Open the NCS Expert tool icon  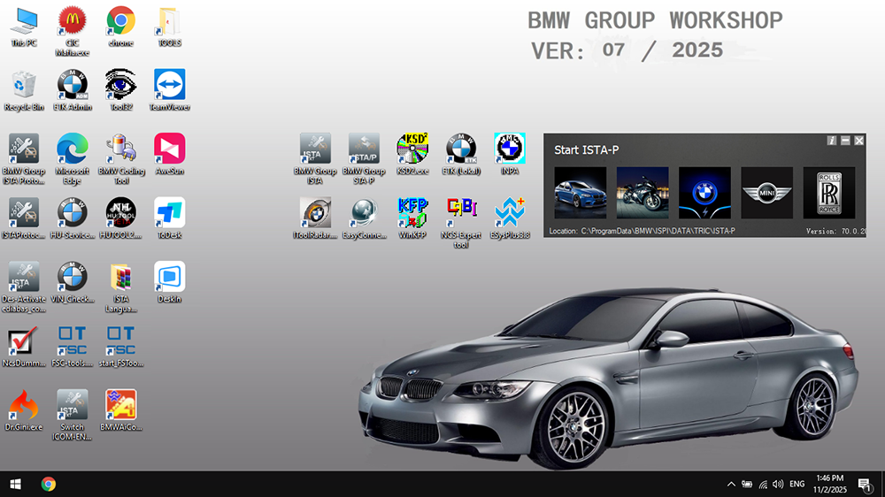tap(461, 213)
